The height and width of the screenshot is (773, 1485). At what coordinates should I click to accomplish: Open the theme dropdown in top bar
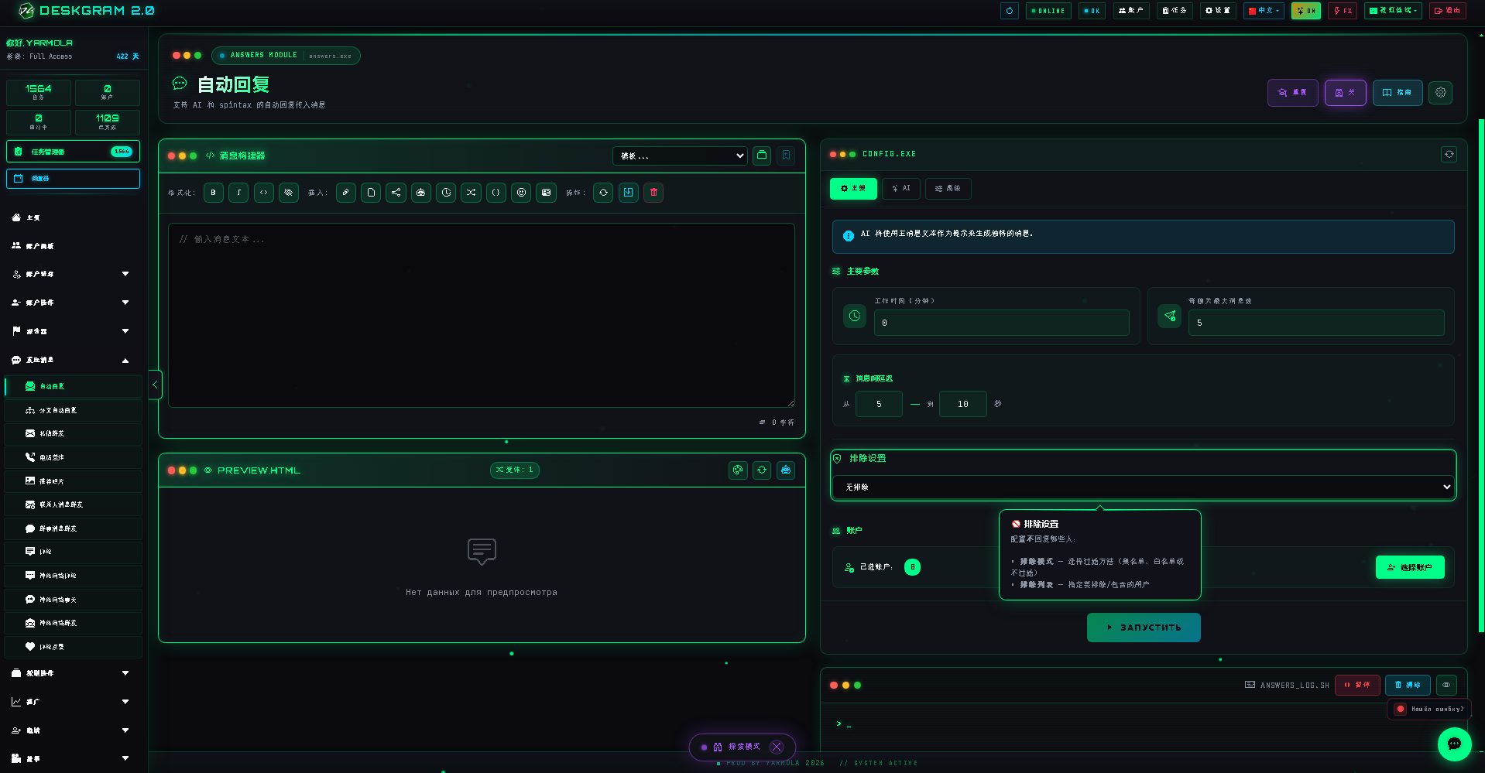(x=1392, y=11)
